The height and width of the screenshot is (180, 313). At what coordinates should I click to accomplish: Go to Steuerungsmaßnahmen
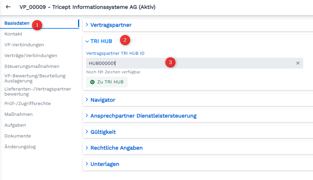[x=32, y=66]
